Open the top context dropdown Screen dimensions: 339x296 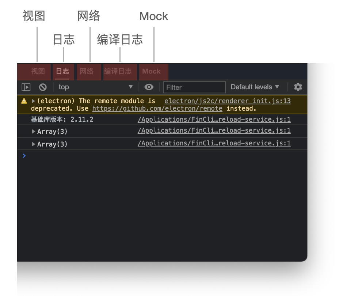point(95,87)
